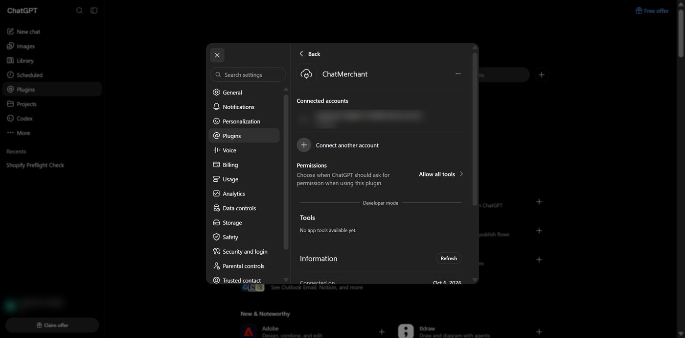Screen dimensions: 685x338
Task: Click the Data controls icon
Action: [216, 208]
